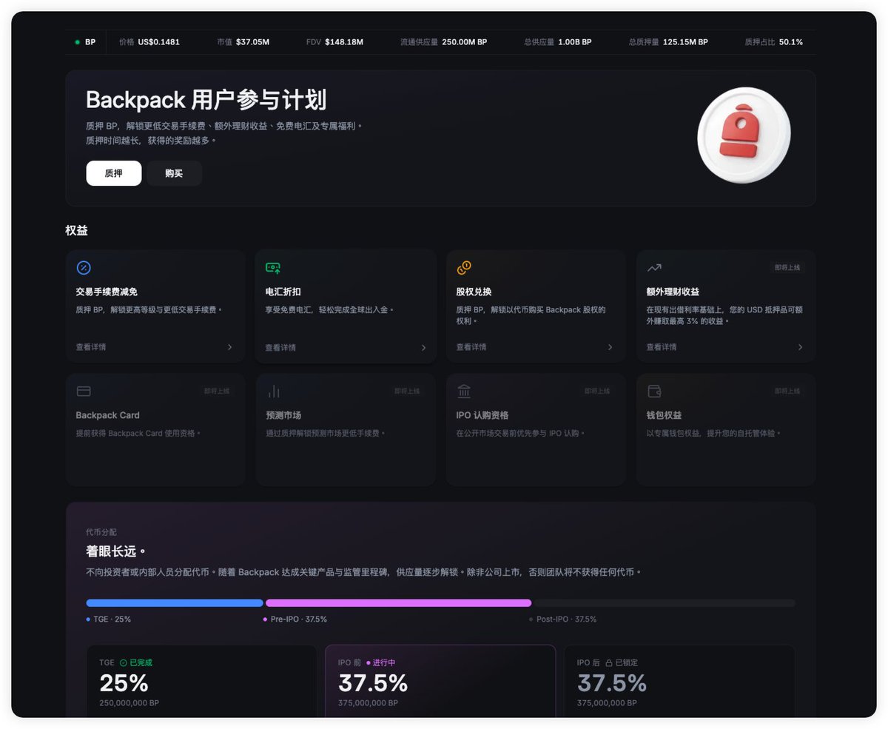This screenshot has height=729, width=888.
Task: Click the 代币分配 section label
Action: tap(101, 532)
